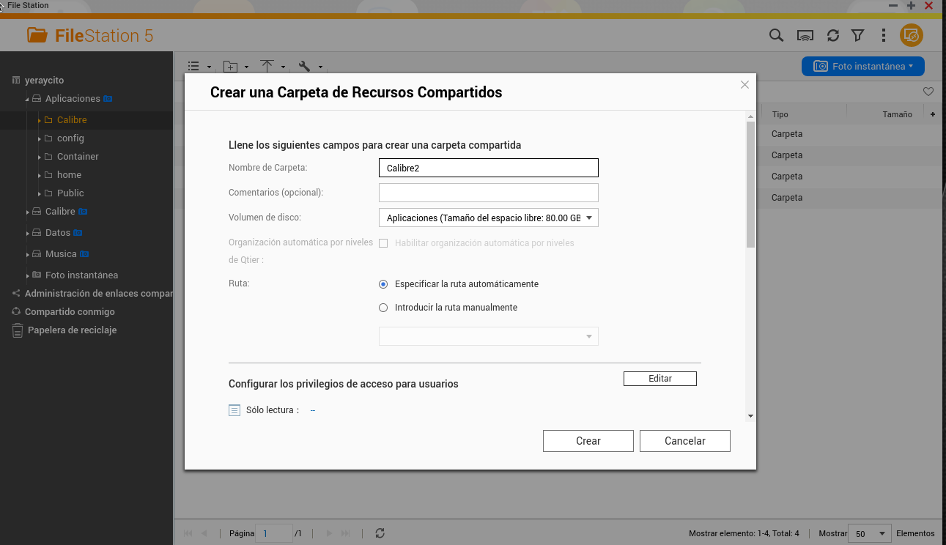This screenshot has width=946, height=545.
Task: Click the upload toolbar icon
Action: click(x=267, y=67)
